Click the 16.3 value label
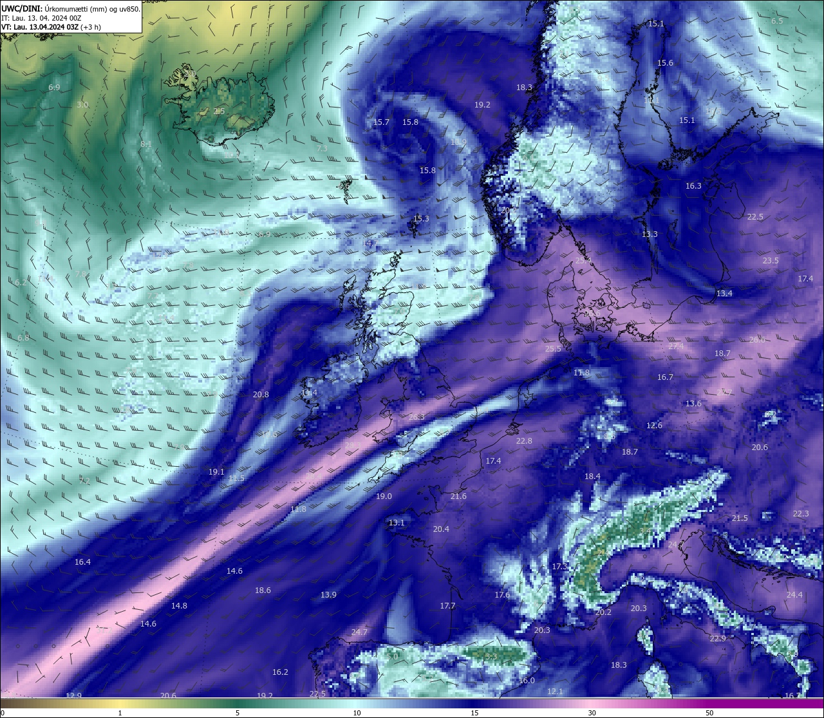Image resolution: width=824 pixels, height=718 pixels. pyautogui.click(x=693, y=186)
